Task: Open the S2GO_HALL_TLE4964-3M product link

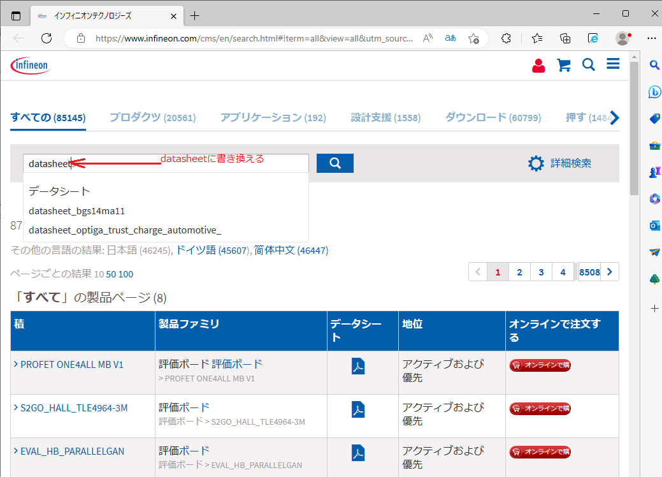Action: 74,408
